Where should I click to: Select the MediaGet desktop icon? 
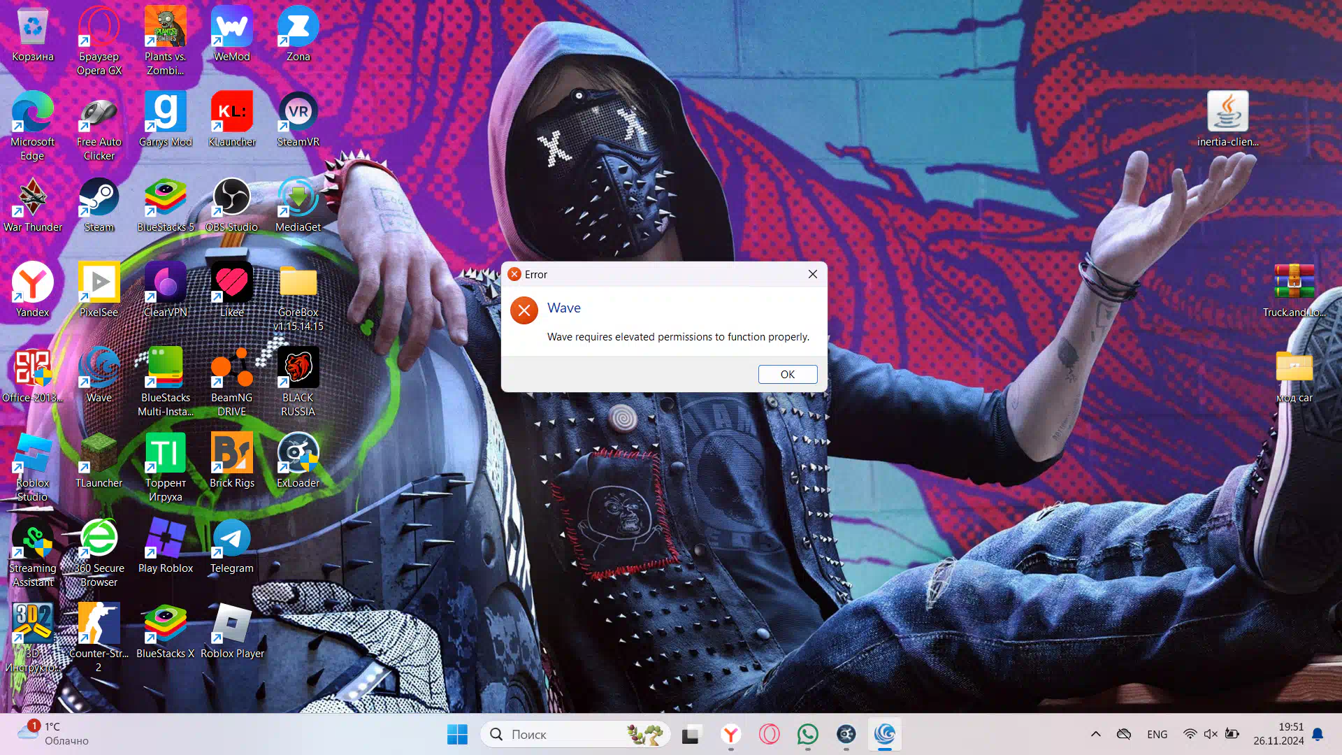298,204
